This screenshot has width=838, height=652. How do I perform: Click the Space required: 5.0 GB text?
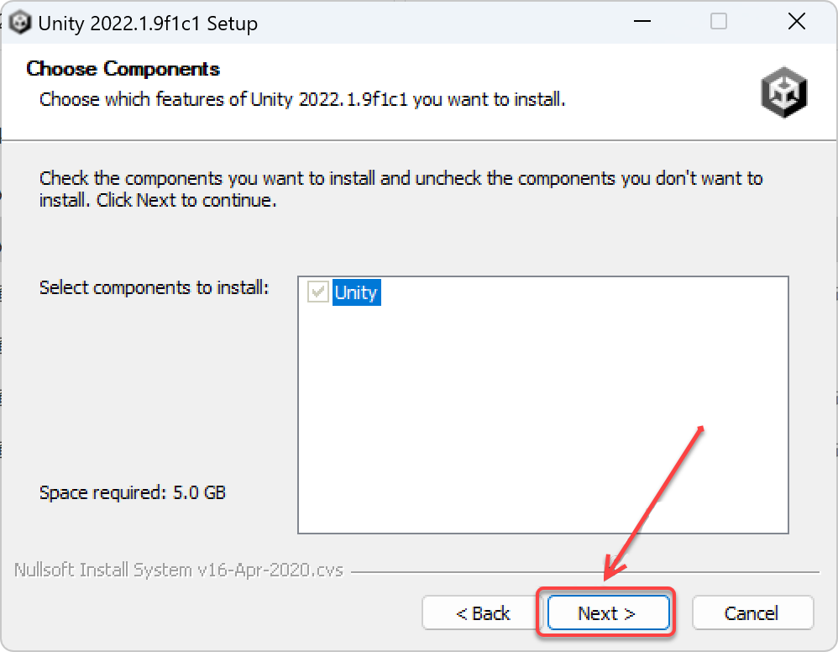pyautogui.click(x=133, y=492)
